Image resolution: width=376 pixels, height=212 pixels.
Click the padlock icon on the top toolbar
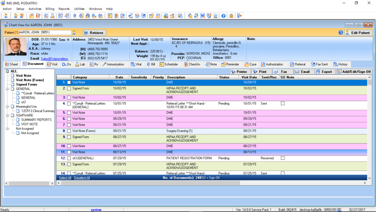pyautogui.click(x=231, y=16)
